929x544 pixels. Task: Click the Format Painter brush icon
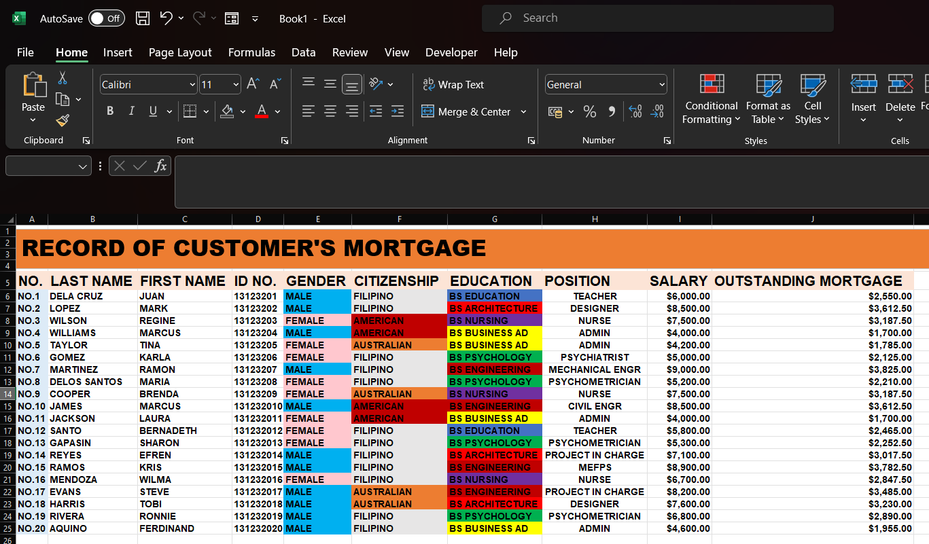tap(63, 121)
